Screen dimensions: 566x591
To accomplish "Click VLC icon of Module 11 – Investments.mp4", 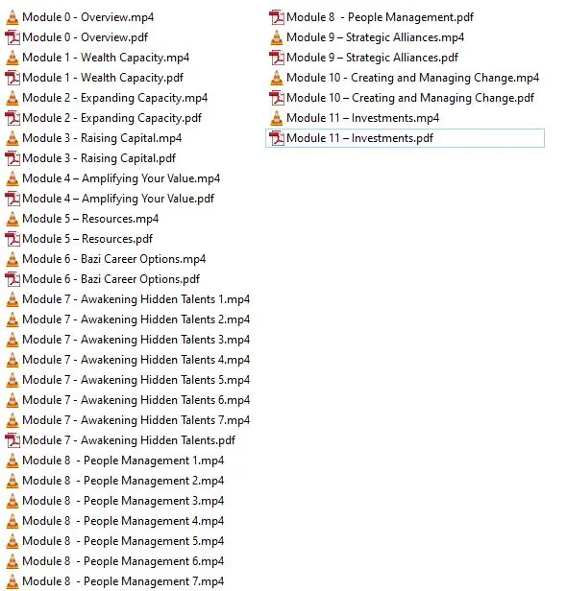I will click(x=277, y=118).
